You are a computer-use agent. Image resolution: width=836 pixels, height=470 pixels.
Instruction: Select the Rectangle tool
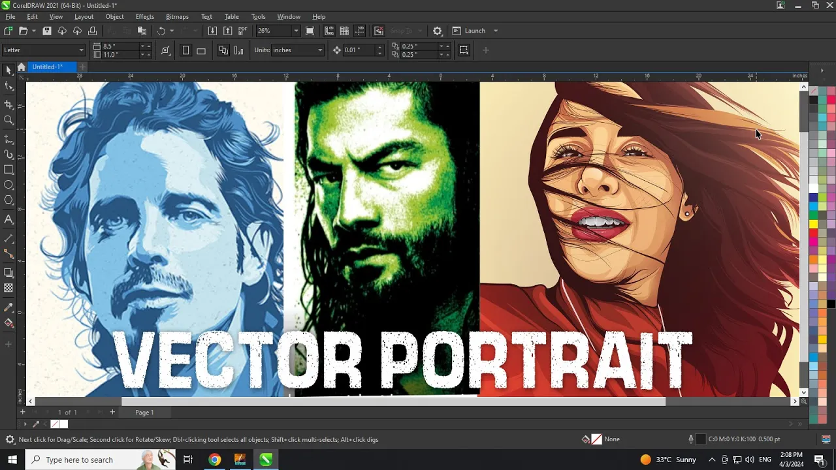point(8,170)
